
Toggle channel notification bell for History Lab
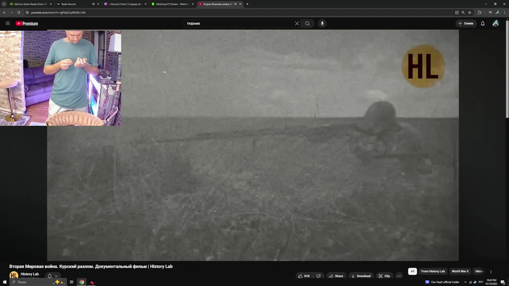pyautogui.click(x=50, y=276)
